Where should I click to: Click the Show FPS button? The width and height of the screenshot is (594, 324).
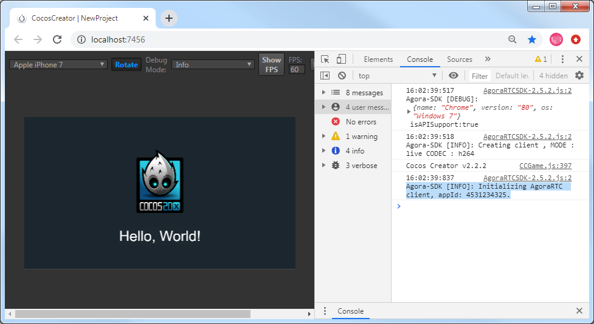tap(271, 65)
